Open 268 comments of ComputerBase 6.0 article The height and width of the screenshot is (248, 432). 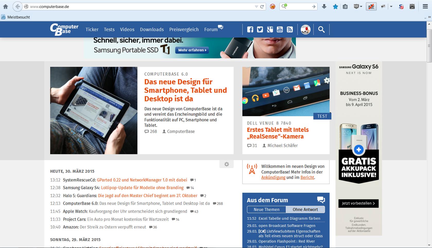coord(151,131)
